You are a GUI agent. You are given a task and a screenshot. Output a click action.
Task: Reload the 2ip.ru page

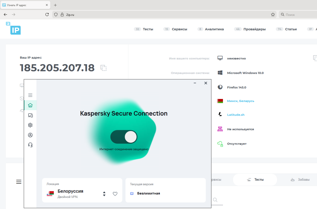[x=47, y=15]
